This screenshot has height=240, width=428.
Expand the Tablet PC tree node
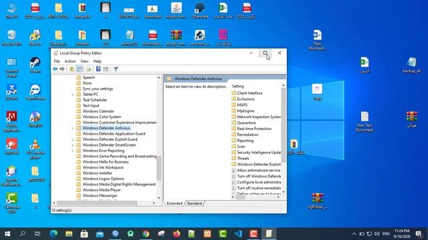pos(73,95)
